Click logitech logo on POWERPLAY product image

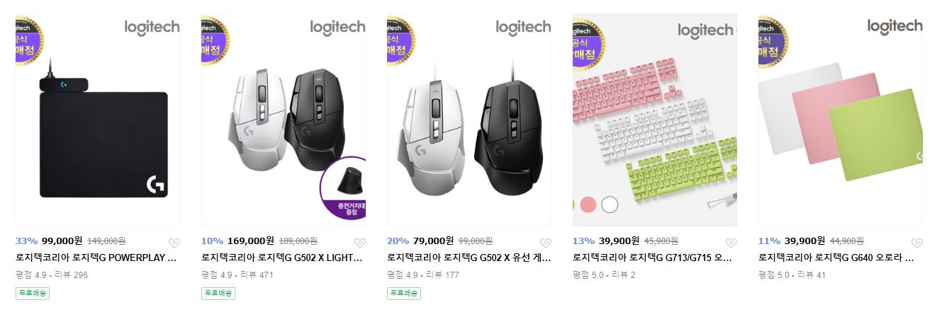152,27
